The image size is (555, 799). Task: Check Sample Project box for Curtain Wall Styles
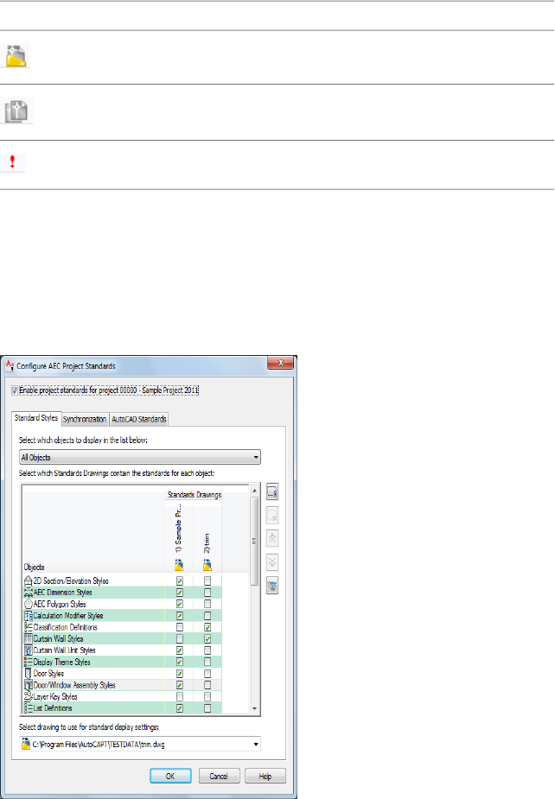click(x=180, y=638)
